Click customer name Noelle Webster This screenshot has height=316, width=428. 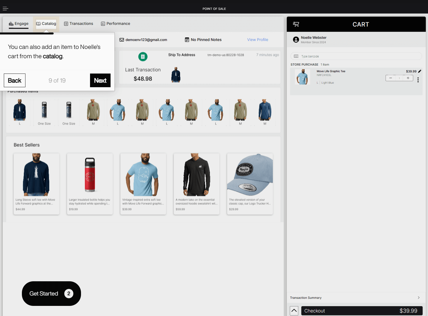314,38
